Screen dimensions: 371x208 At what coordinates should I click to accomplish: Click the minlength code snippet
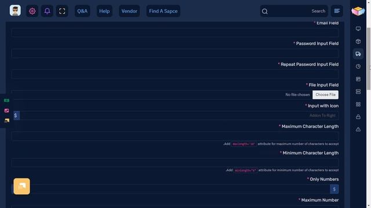pyautogui.click(x=245, y=170)
